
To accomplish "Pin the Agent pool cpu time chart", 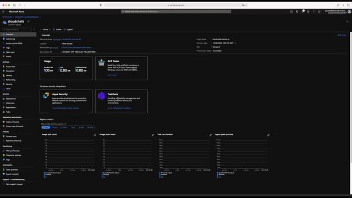I will (x=268, y=135).
